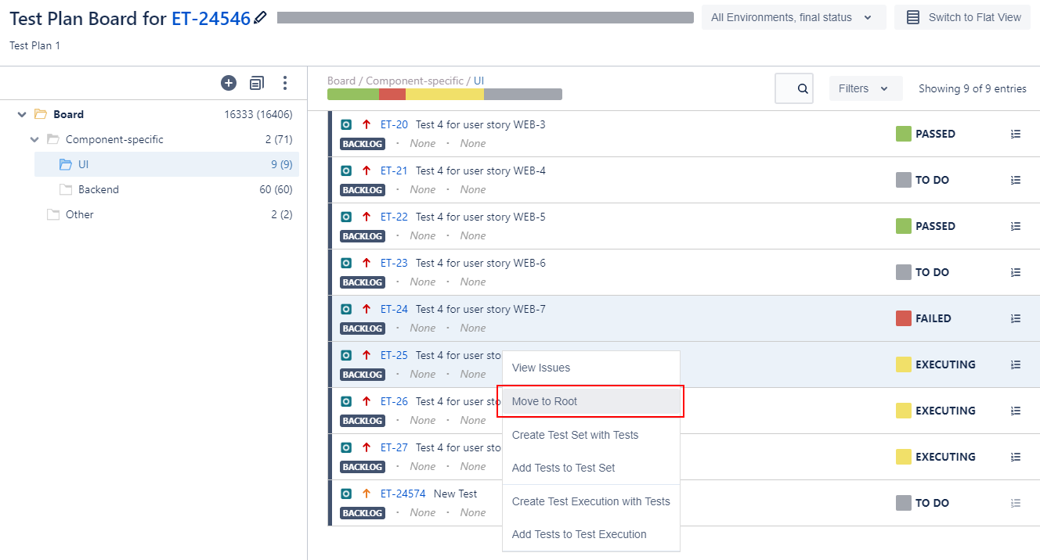Select the UI folder in tree
The image size is (1040, 560).
[167, 164]
